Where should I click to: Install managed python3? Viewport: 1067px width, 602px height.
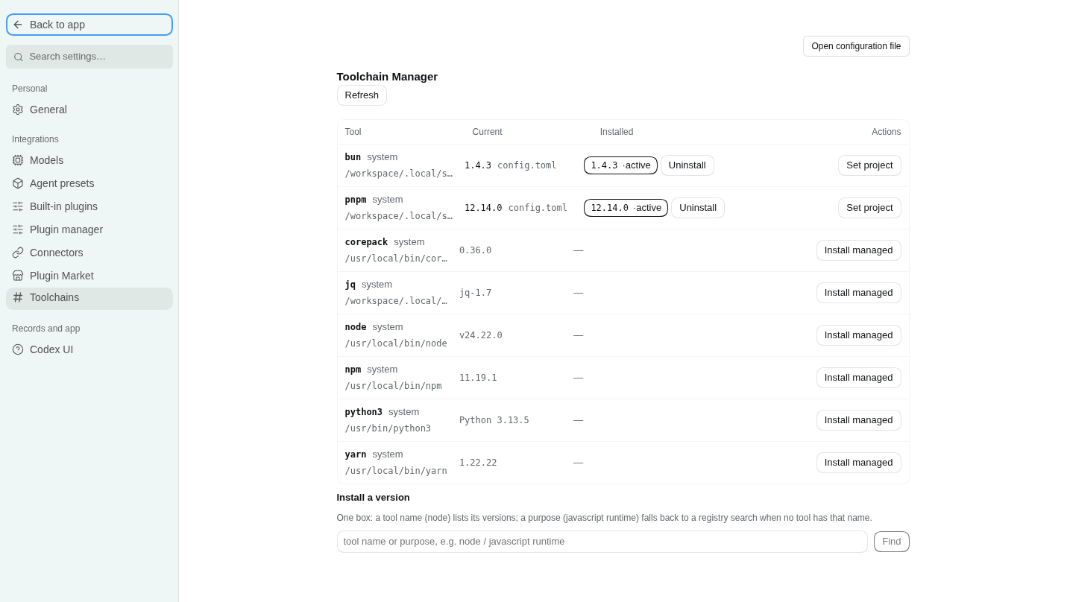[859, 420]
